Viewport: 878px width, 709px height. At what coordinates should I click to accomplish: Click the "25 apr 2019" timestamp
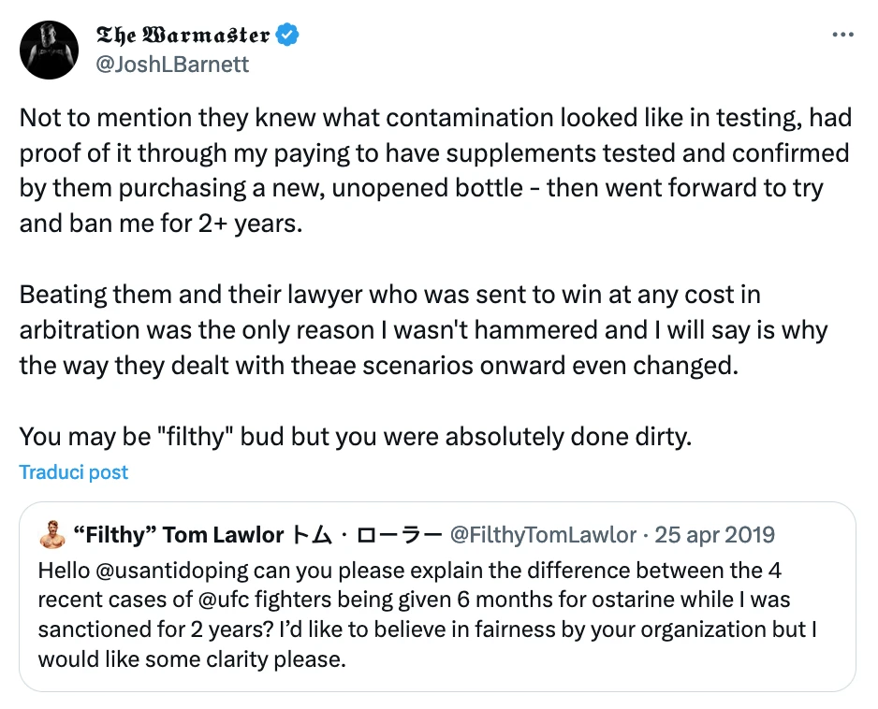coord(715,535)
